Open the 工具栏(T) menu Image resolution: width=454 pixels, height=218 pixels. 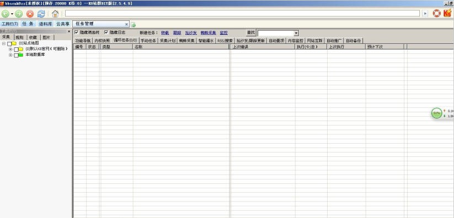click(10, 24)
